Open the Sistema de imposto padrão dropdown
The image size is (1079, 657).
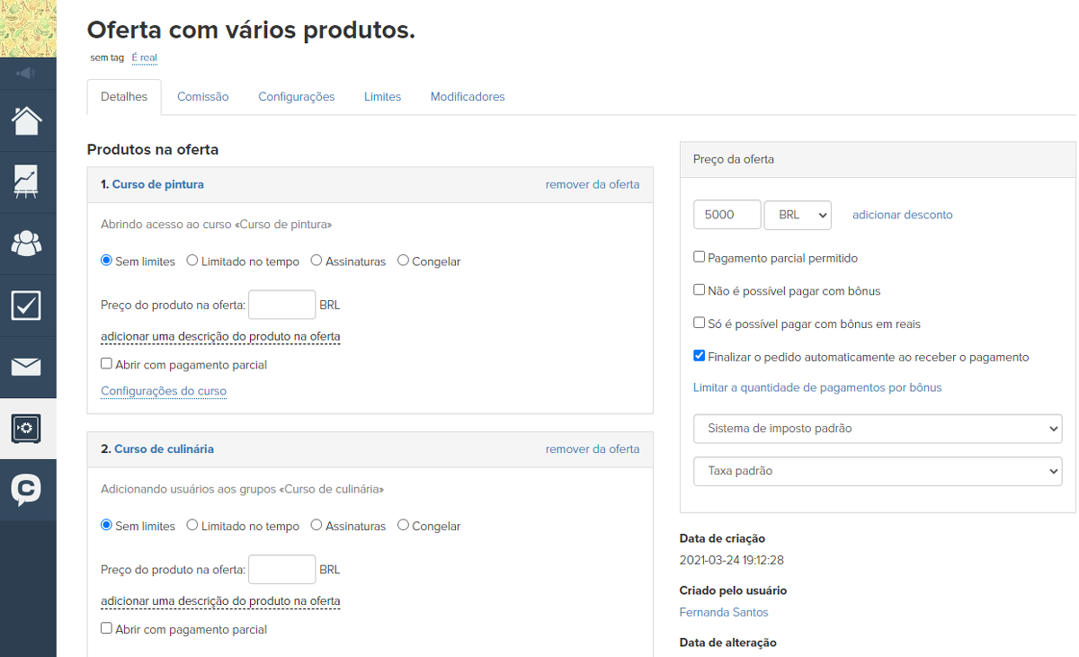878,429
